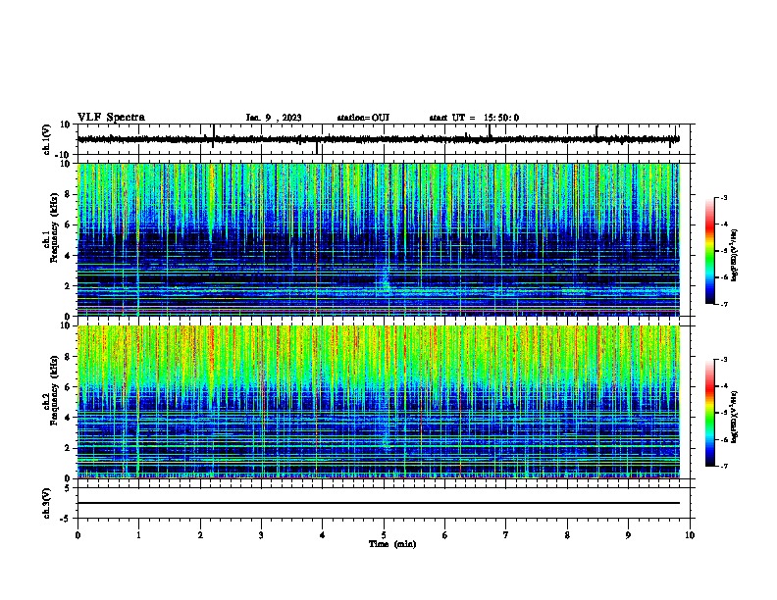Click the time axis tick label "9"
Image resolution: width=777 pixels, height=600 pixels.
pyautogui.click(x=628, y=535)
